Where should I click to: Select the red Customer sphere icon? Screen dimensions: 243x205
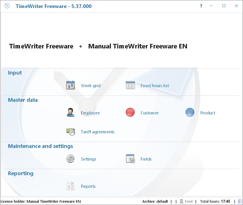point(130,112)
